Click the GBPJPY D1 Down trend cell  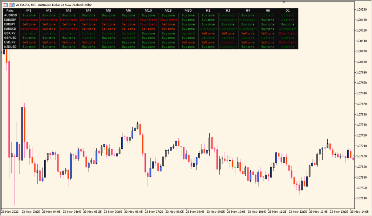coord(287,33)
